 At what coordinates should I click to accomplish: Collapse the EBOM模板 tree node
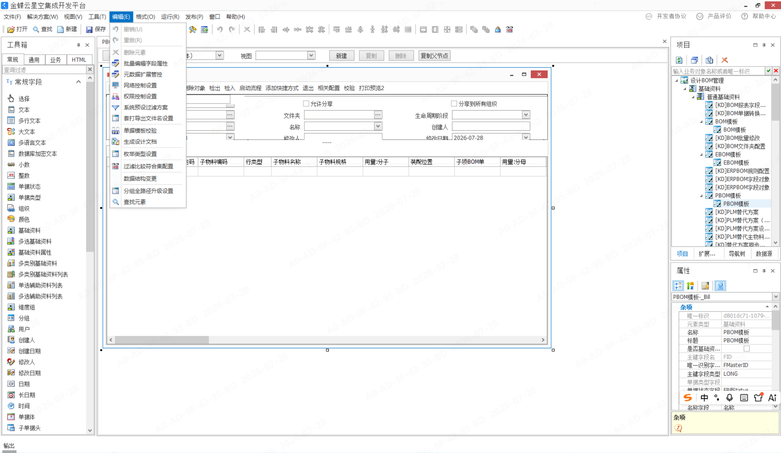701,154
